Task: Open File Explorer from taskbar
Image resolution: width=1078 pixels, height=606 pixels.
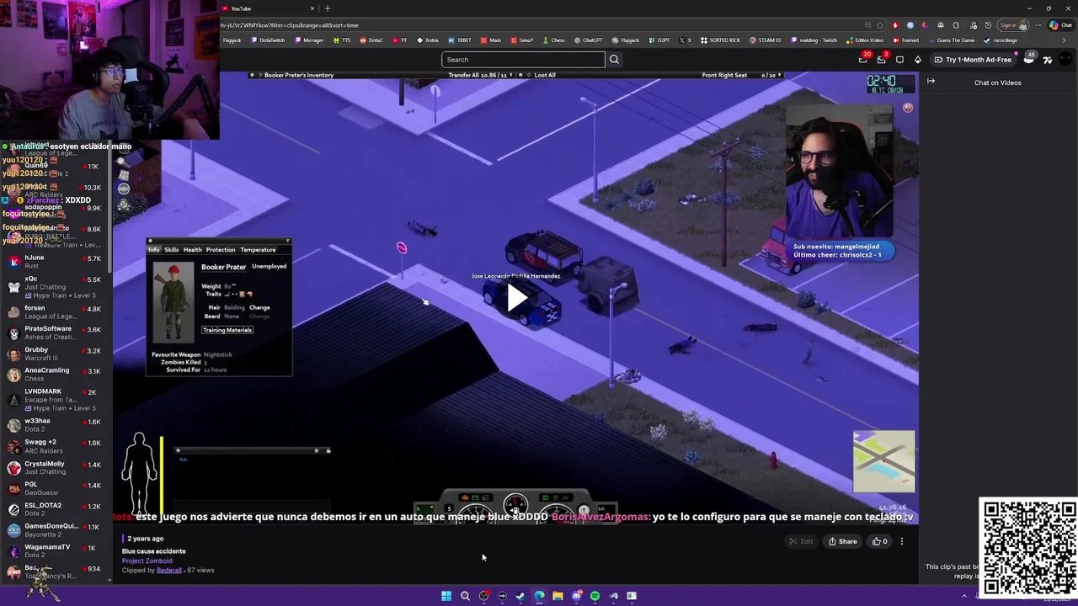Action: (558, 596)
